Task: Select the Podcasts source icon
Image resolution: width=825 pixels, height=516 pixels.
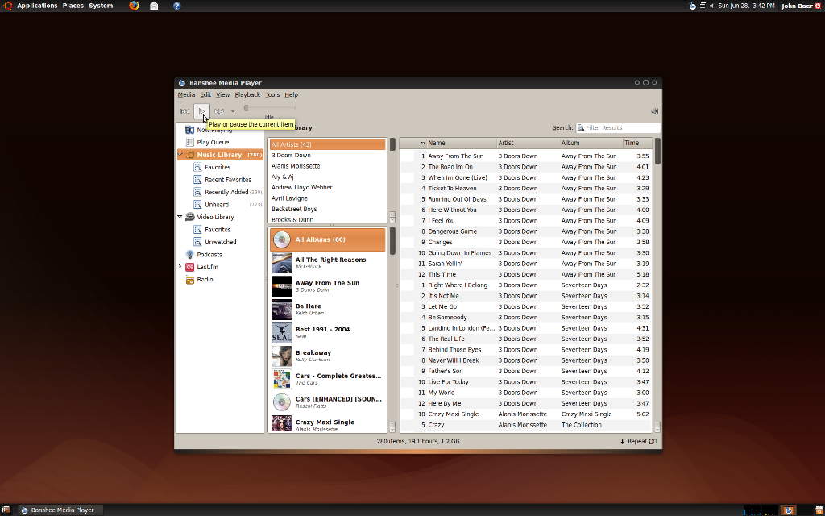Action: pyautogui.click(x=190, y=254)
